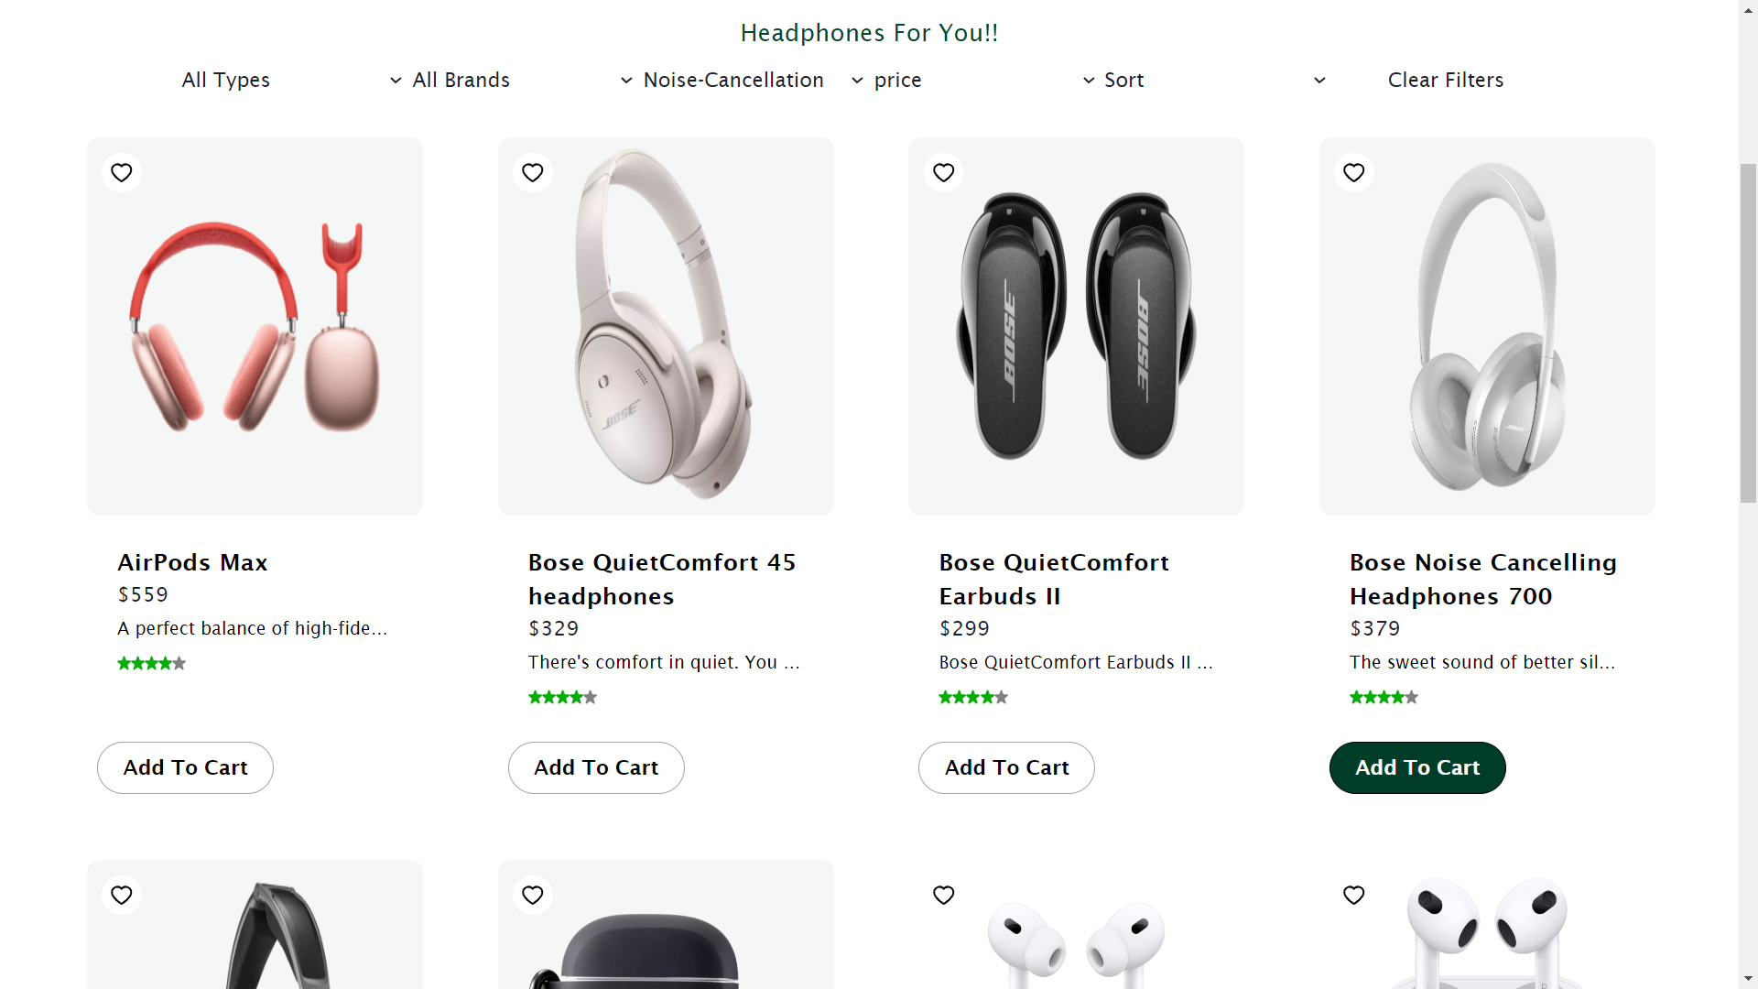Click heart on dark earbuds case card

click(533, 895)
